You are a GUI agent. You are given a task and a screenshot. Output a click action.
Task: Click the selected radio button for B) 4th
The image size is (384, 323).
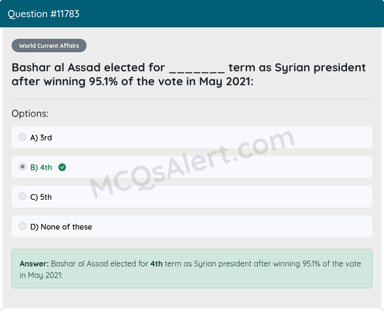[23, 166]
